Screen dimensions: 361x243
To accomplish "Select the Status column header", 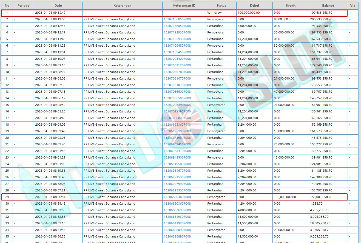I will pyautogui.click(x=221, y=5).
